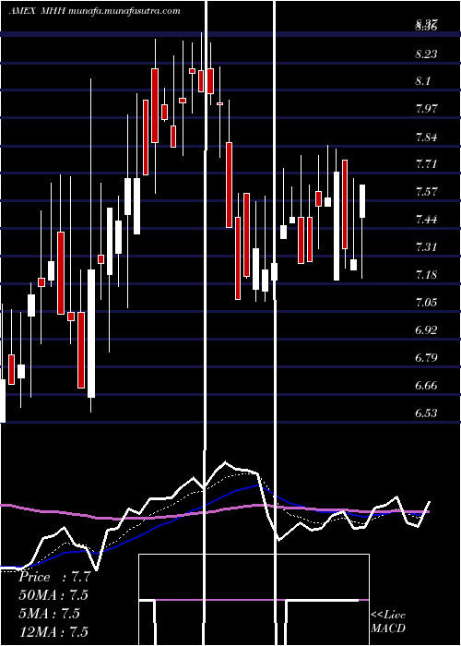This screenshot has height=646, width=461.
Task: Click the AMEX MHH munafa.munafasutra.com title text
Action: (94, 11)
